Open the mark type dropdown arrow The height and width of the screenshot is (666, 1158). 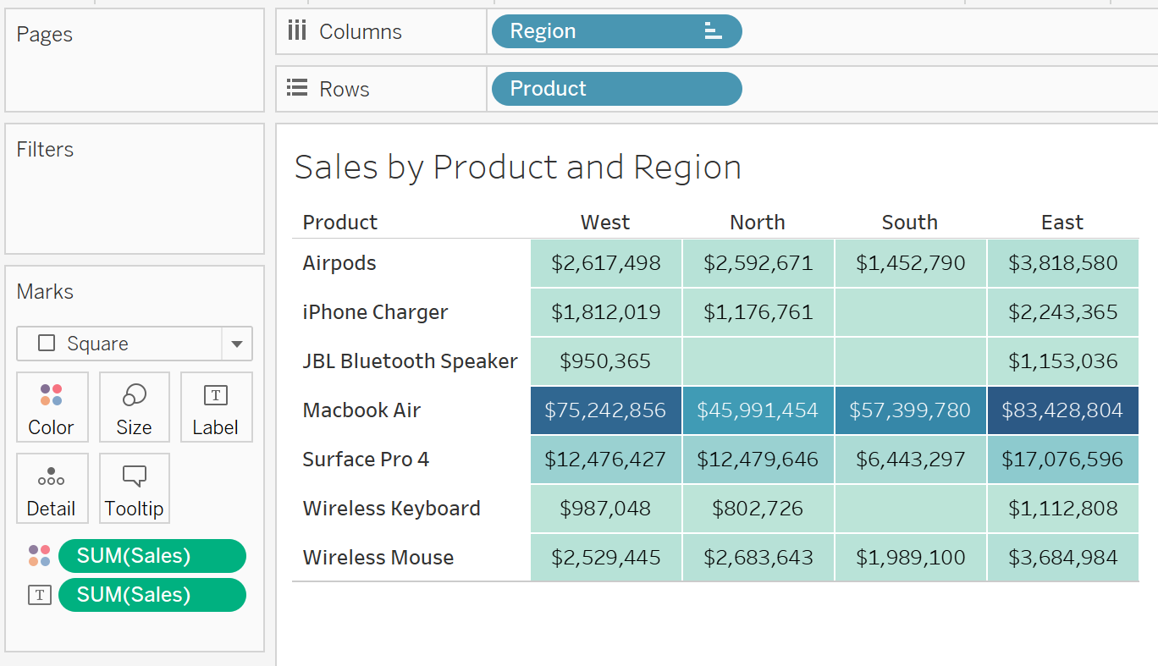[x=237, y=344]
